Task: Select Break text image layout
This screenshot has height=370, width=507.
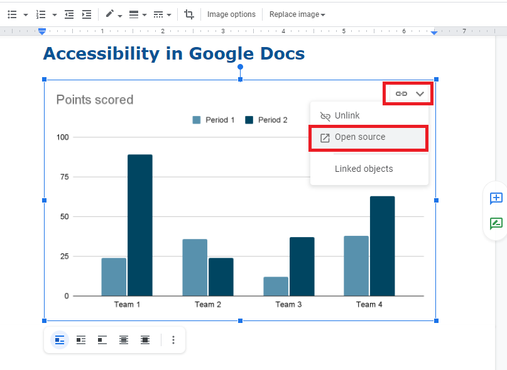Action: pos(102,340)
